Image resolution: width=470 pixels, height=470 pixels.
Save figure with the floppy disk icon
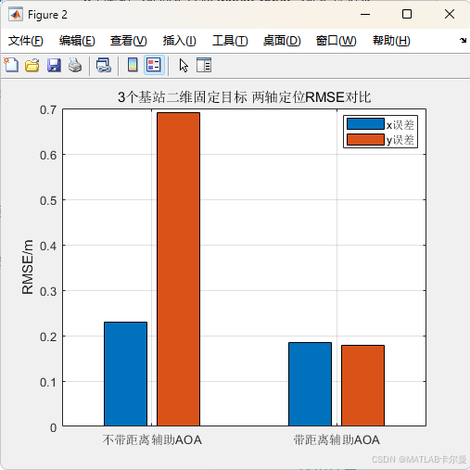54,65
